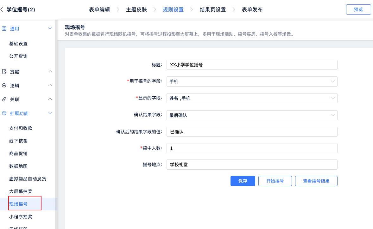The image size is (373, 229).
Task: Click the 预览 button
Action: tap(358, 9)
